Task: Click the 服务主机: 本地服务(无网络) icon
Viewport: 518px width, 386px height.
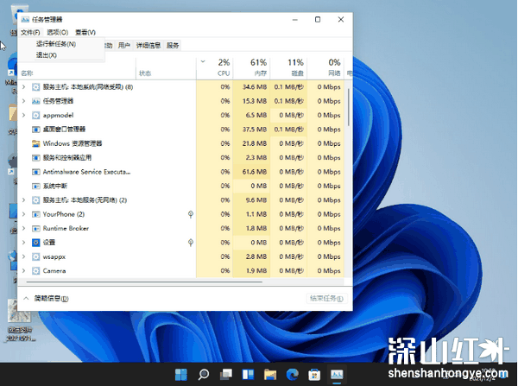Action: click(35, 200)
